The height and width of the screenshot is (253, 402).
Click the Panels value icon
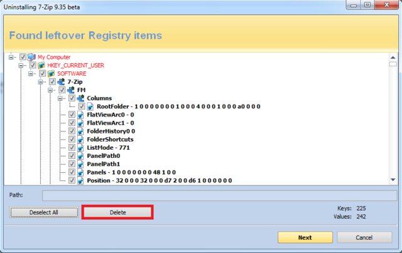[80, 172]
